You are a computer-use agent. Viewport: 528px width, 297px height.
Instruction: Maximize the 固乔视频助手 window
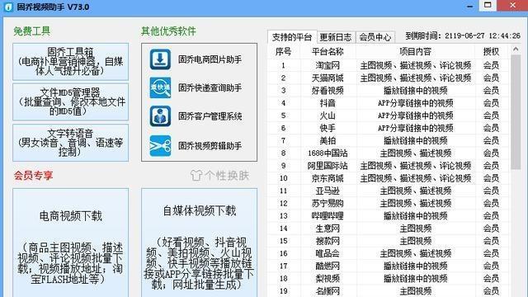tap(488, 6)
